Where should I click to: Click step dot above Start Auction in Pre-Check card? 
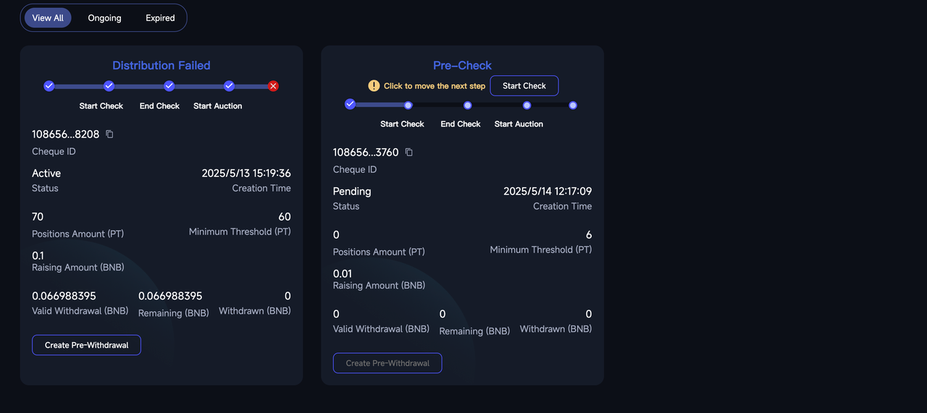(527, 106)
